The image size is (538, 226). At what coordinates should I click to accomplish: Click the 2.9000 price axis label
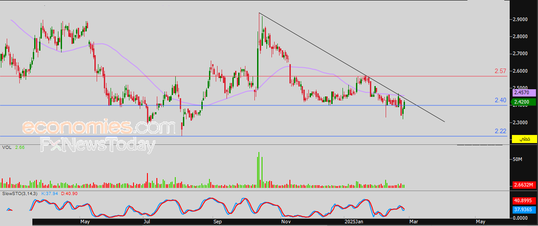click(521, 20)
